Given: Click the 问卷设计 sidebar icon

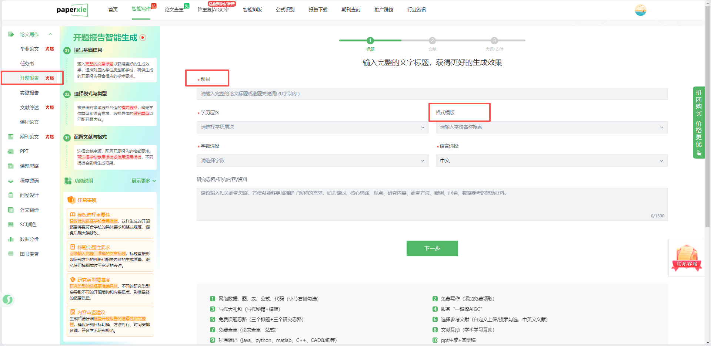Looking at the screenshot, I should click(11, 195).
